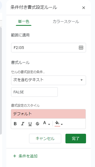Open the 次を含むテキスト condition dropdown

click(49, 80)
